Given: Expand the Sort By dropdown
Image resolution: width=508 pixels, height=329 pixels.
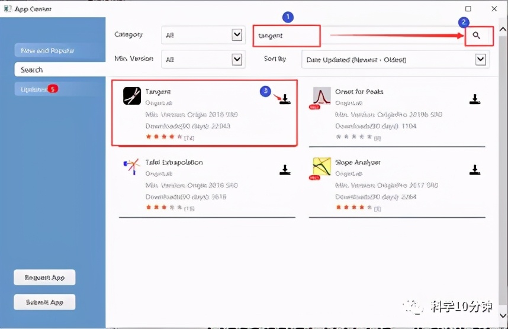Looking at the screenshot, I should coord(396,60).
